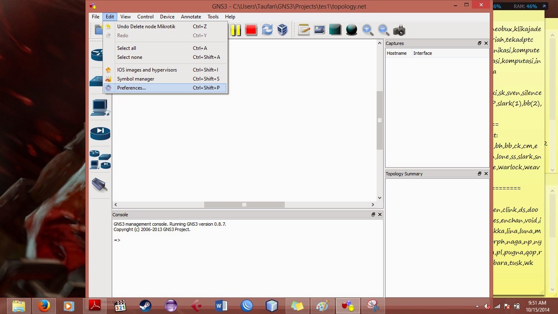Image resolution: width=558 pixels, height=314 pixels.
Task: Open the Tools menu
Action: 213,17
